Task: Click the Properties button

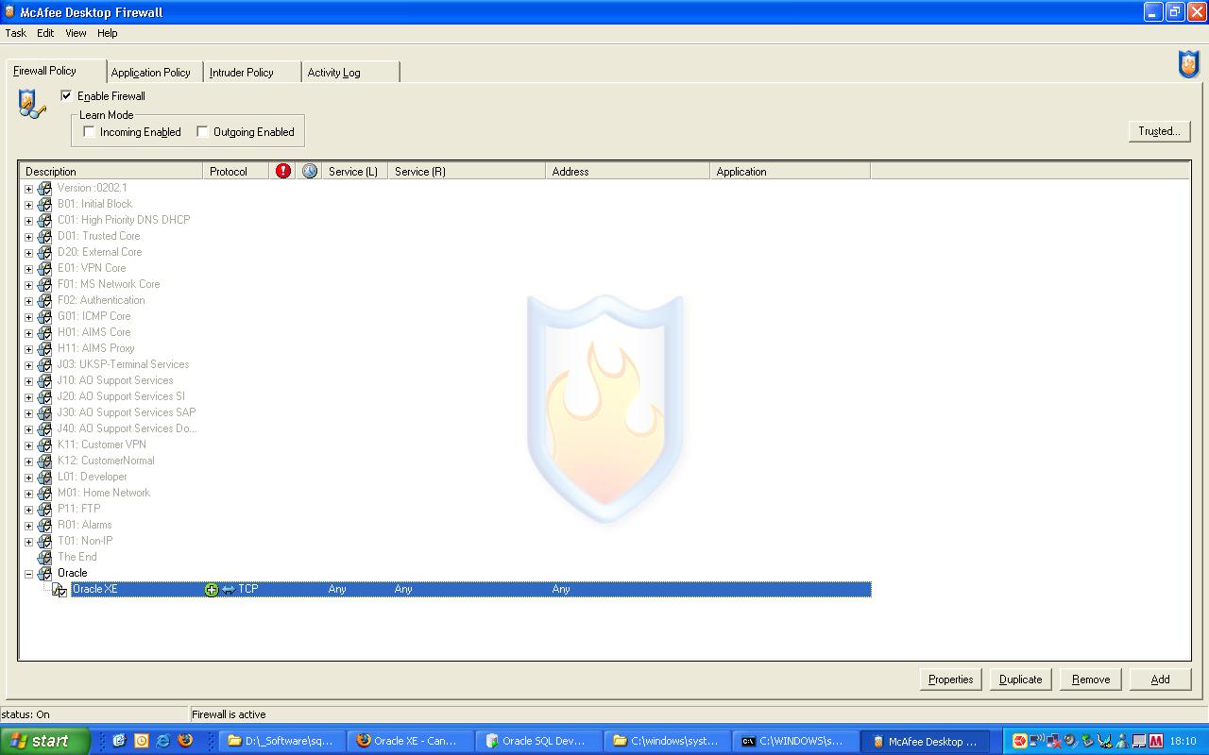Action: pos(951,679)
